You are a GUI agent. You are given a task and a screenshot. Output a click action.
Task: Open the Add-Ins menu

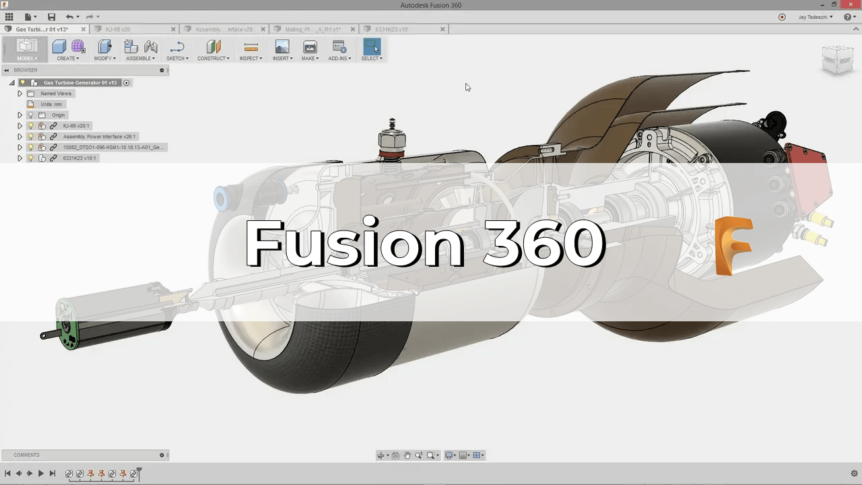[x=339, y=58]
